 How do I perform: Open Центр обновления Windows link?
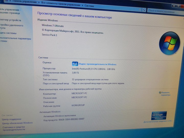pos(17,123)
